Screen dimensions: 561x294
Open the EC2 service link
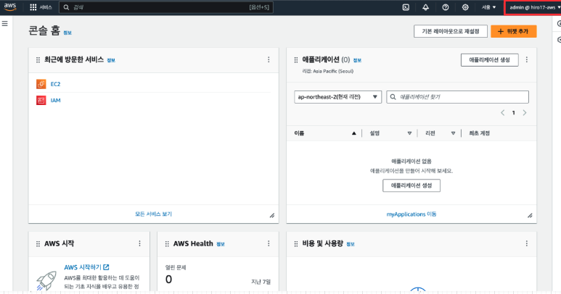pyautogui.click(x=55, y=84)
